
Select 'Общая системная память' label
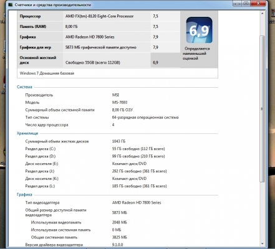pos(54,238)
